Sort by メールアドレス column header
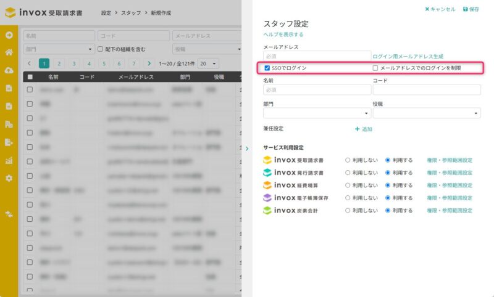Viewport: 494px width, 297px height. 136,76
